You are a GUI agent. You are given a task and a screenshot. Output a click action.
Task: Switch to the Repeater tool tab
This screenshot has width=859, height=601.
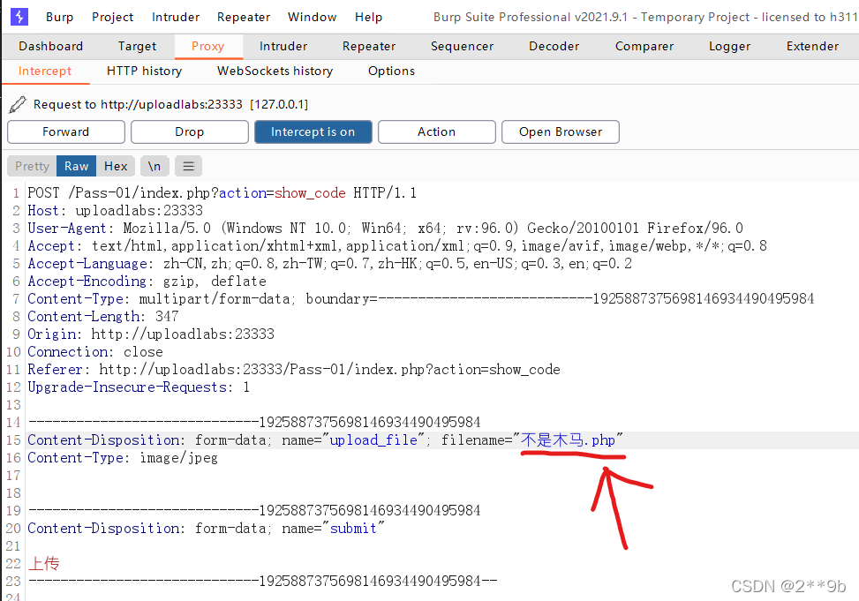tap(369, 46)
